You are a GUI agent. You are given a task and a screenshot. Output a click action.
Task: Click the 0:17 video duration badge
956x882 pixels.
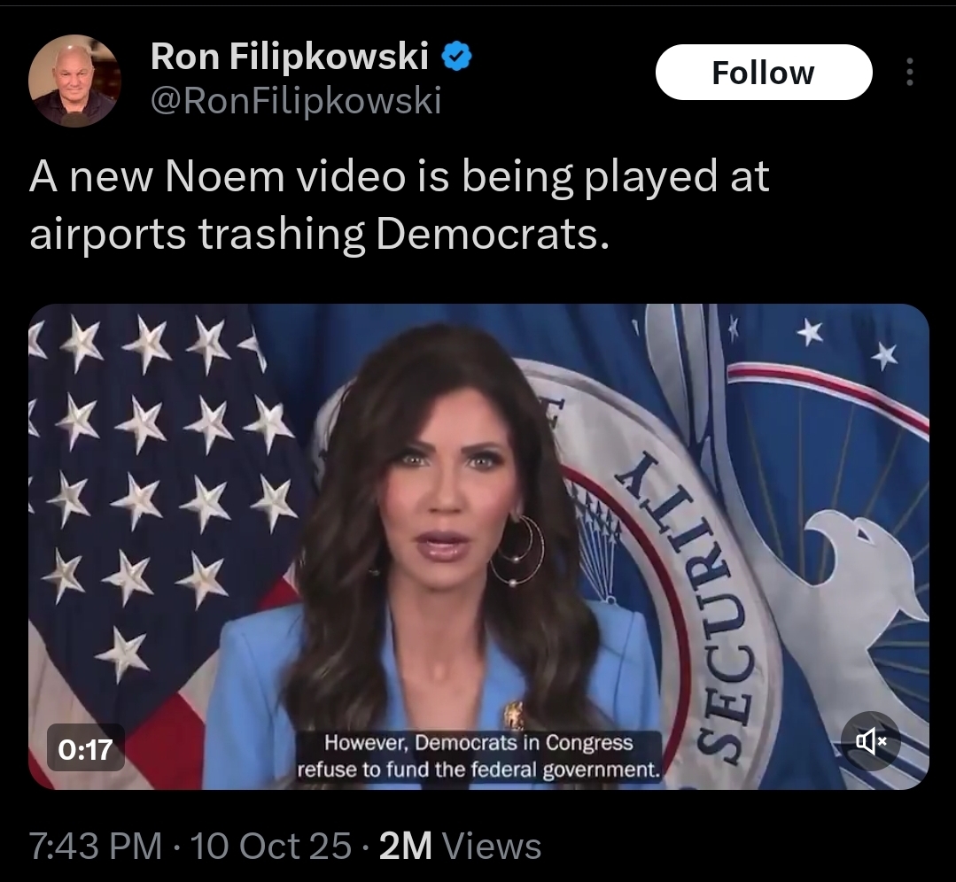86,748
